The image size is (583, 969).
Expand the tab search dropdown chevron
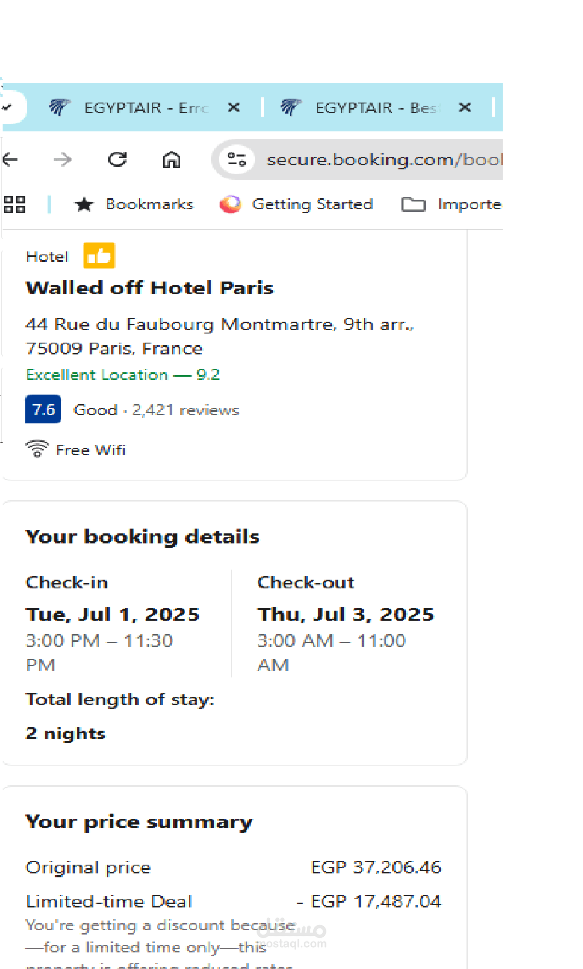pyautogui.click(x=7, y=107)
